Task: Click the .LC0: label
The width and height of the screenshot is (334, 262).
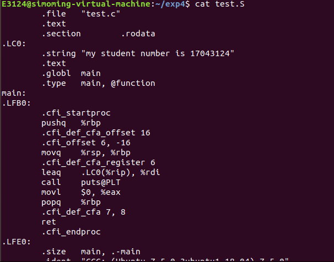Action: click(13, 44)
